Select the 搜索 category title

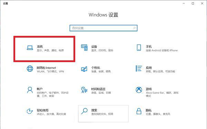(94, 110)
